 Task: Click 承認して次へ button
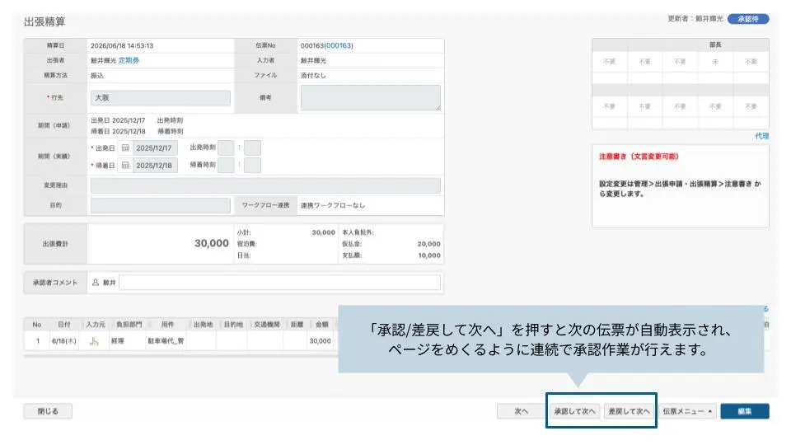point(574,411)
